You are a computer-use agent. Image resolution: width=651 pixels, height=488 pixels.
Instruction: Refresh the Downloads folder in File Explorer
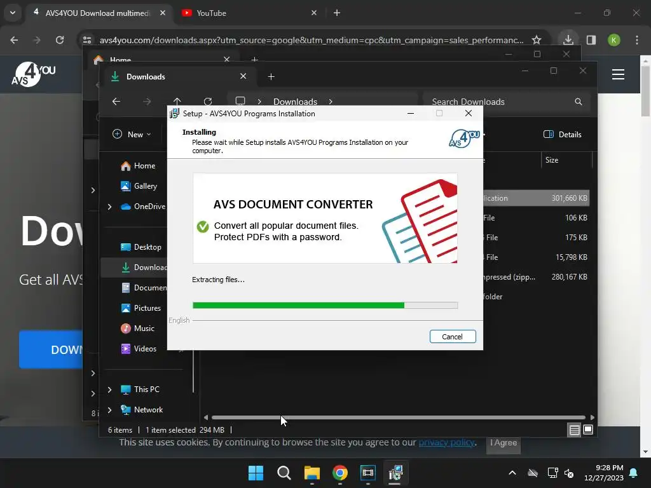tap(208, 102)
